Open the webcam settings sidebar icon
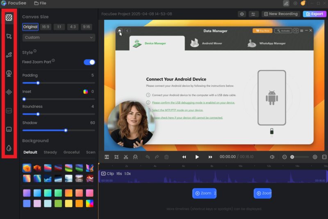328x219 pixels. pos(9,74)
